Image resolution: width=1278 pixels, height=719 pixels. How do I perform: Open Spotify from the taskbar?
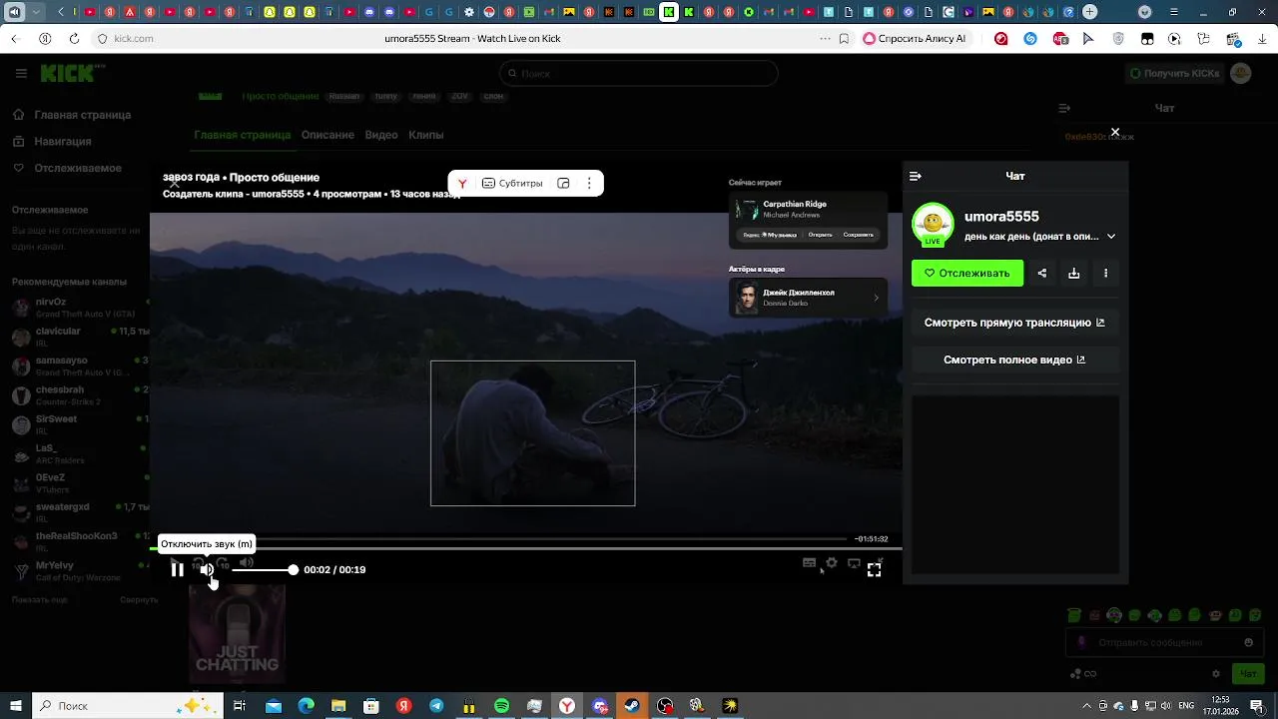[x=501, y=706]
